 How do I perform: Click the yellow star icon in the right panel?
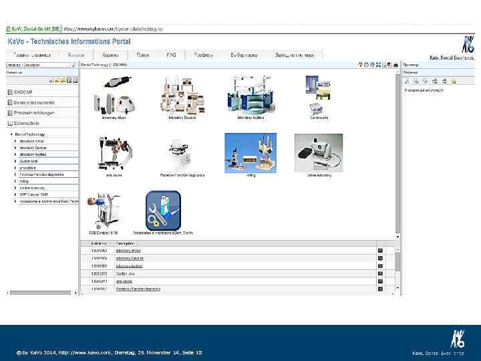pyautogui.click(x=454, y=81)
